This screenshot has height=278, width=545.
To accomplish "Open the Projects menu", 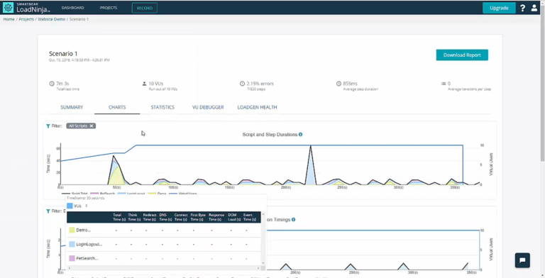I will tap(109, 8).
